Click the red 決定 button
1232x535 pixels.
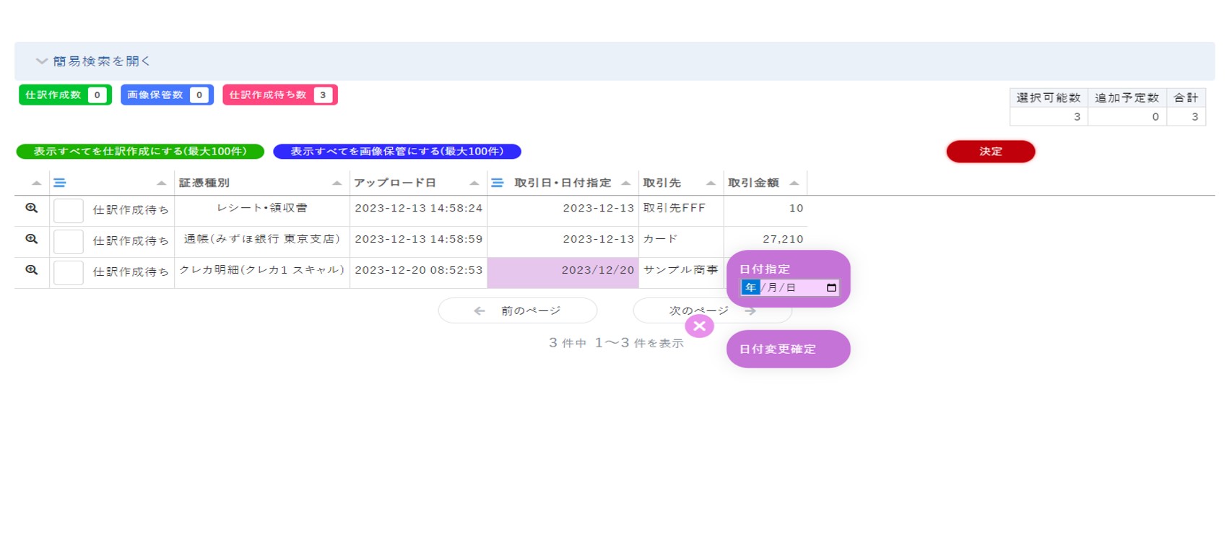click(991, 152)
